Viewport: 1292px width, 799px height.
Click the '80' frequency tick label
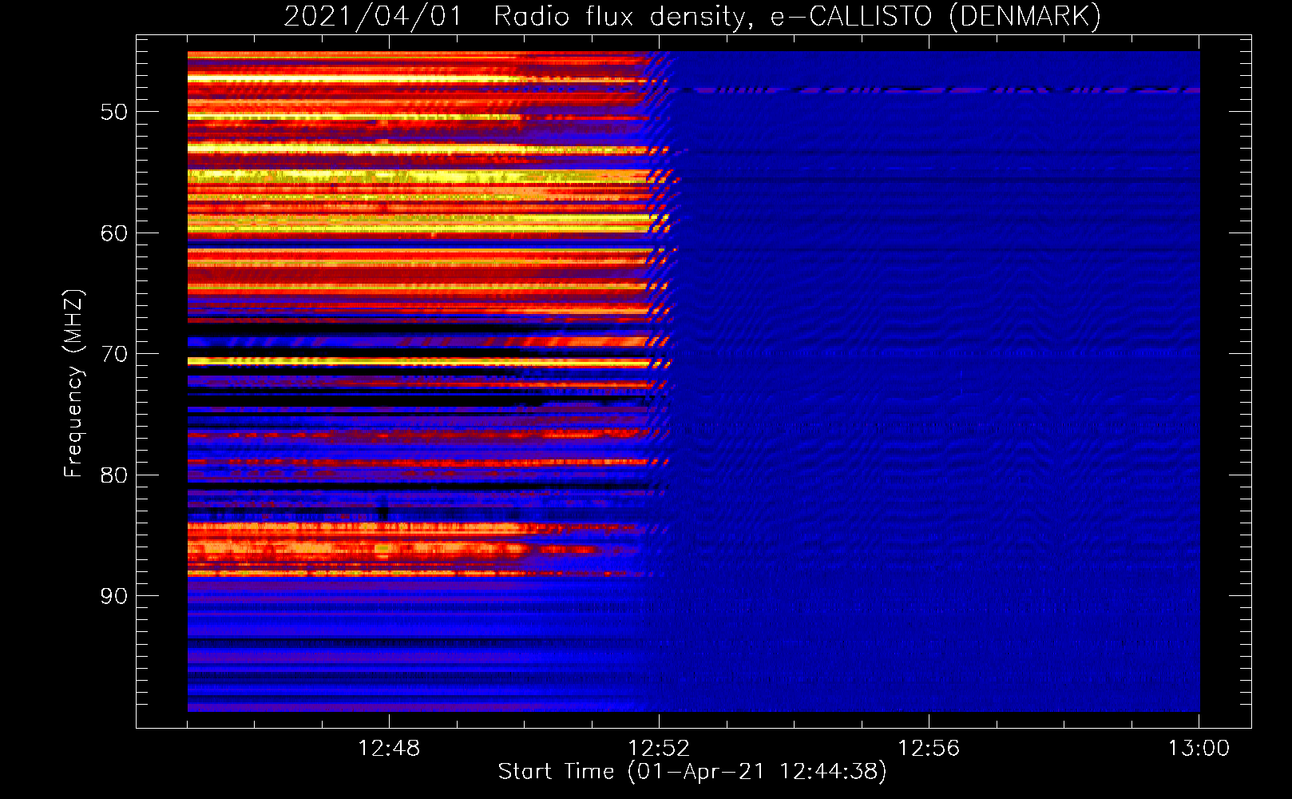click(114, 475)
